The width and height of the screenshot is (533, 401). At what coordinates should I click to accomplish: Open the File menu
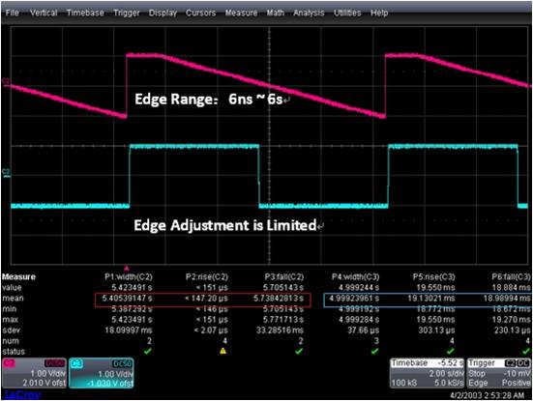(x=13, y=13)
